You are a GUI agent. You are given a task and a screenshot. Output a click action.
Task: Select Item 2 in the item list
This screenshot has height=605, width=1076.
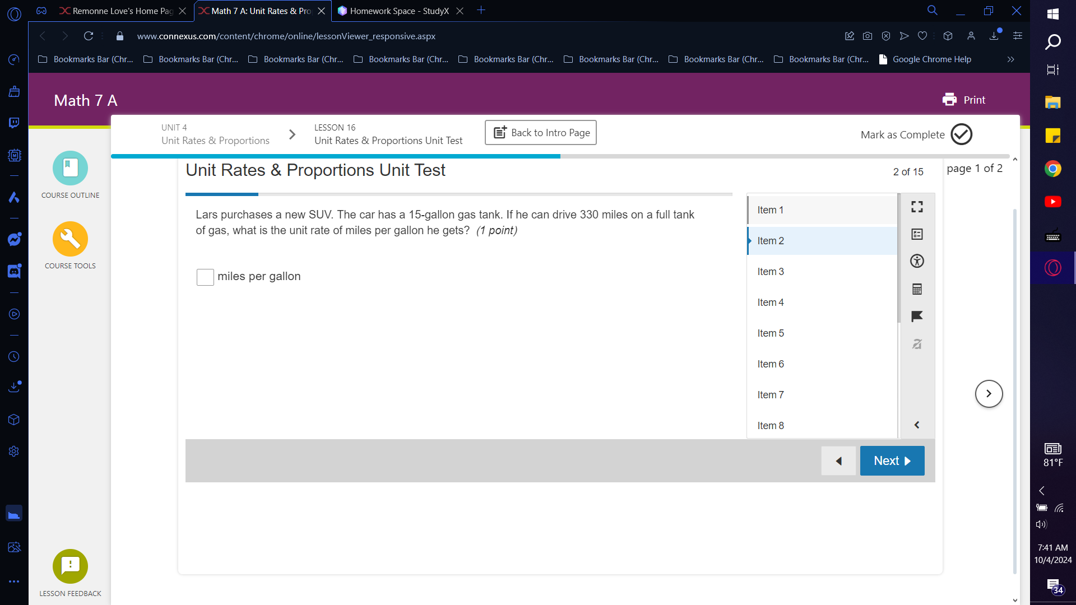(822, 241)
